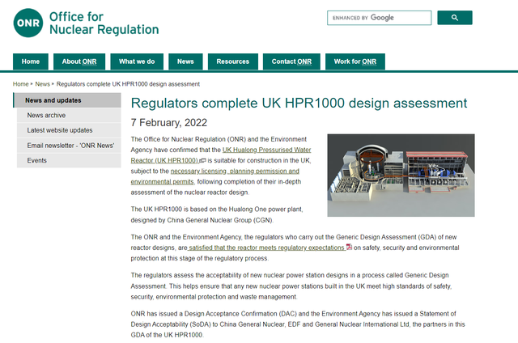Click the News breadcrumb link
Image resolution: width=518 pixels, height=343 pixels.
pos(43,84)
